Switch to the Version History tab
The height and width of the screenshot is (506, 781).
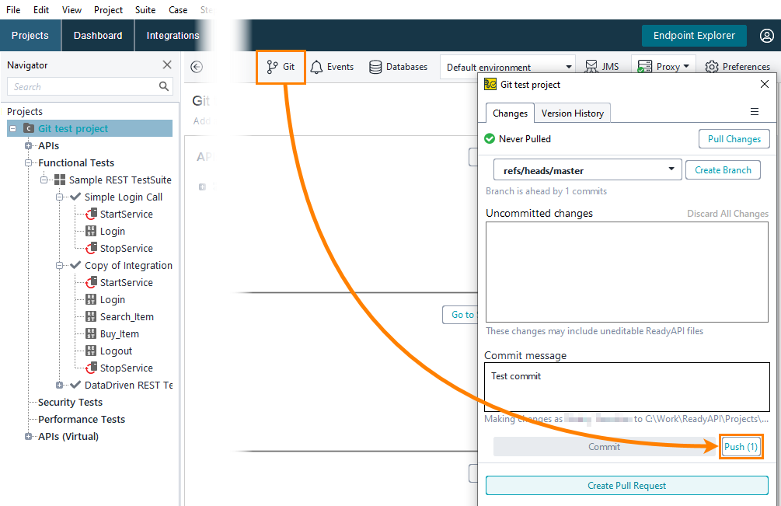point(573,113)
